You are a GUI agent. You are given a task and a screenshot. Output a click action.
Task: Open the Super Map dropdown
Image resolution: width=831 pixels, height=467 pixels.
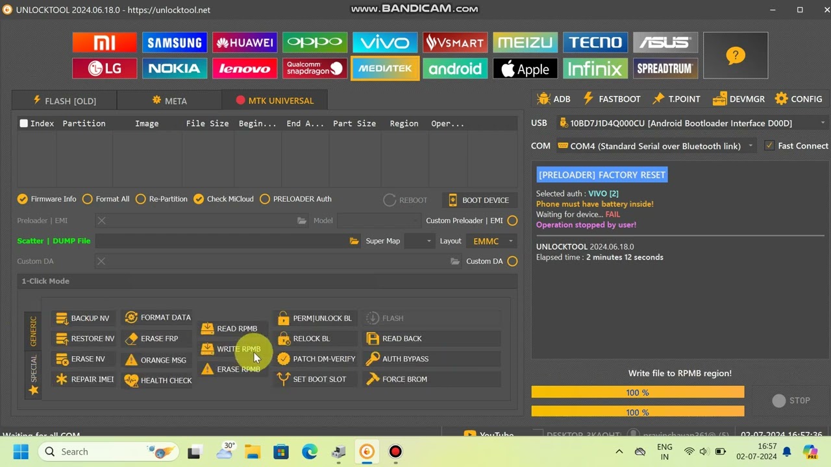[419, 241]
